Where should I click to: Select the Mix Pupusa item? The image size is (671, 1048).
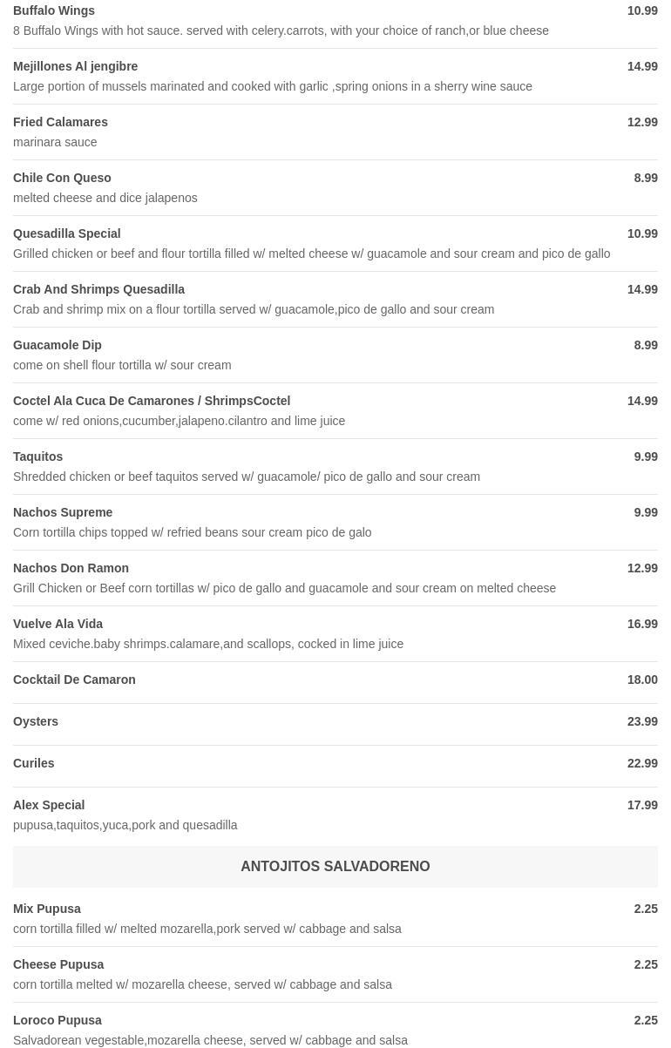[x=47, y=909]
